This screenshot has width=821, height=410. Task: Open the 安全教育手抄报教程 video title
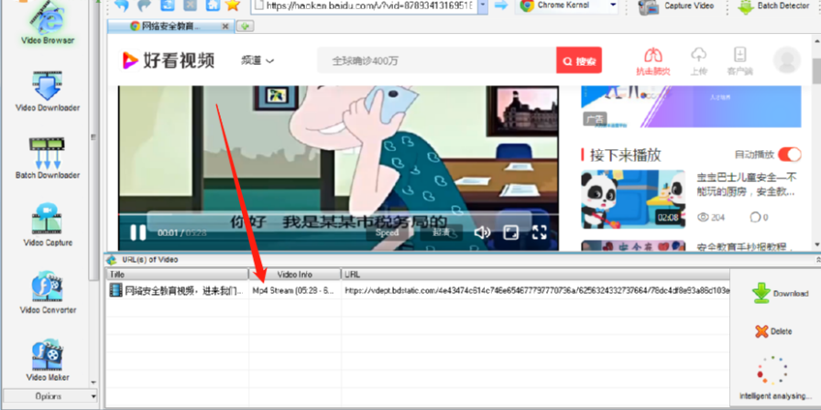tap(746, 246)
